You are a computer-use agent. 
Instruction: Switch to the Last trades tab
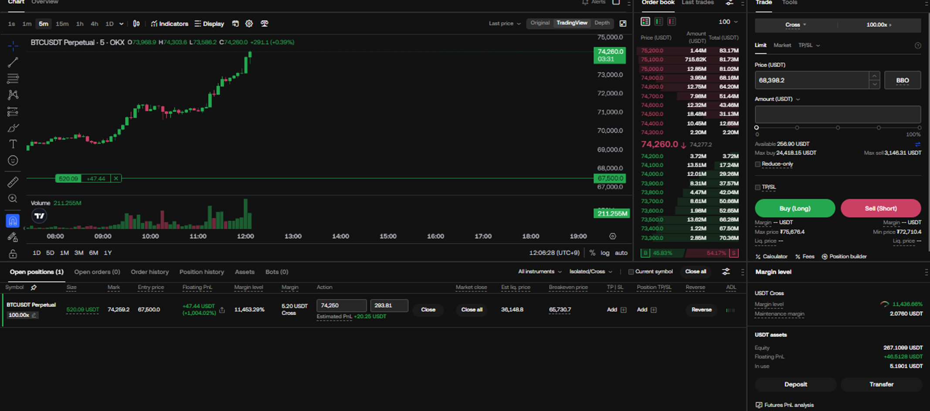(x=698, y=3)
